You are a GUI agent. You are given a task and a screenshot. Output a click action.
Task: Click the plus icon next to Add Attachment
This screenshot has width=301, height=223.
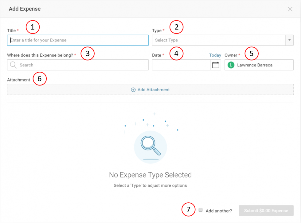tap(133, 90)
